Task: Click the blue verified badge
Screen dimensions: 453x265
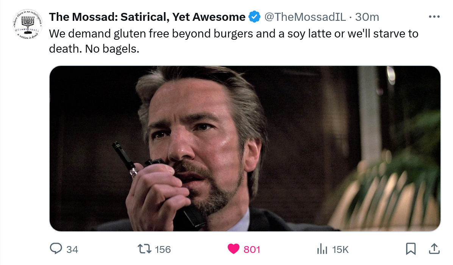Action: pos(254,17)
